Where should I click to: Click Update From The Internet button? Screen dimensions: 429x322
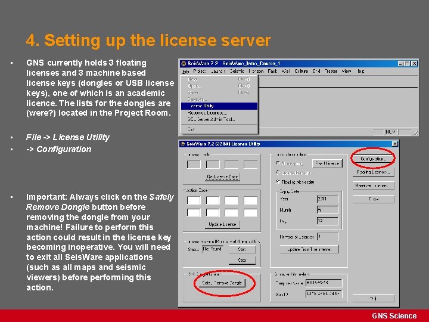[x=309, y=249]
